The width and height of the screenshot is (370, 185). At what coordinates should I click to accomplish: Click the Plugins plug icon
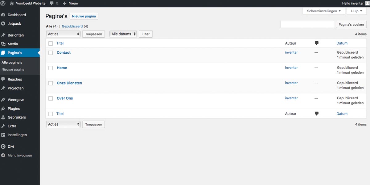click(3, 109)
